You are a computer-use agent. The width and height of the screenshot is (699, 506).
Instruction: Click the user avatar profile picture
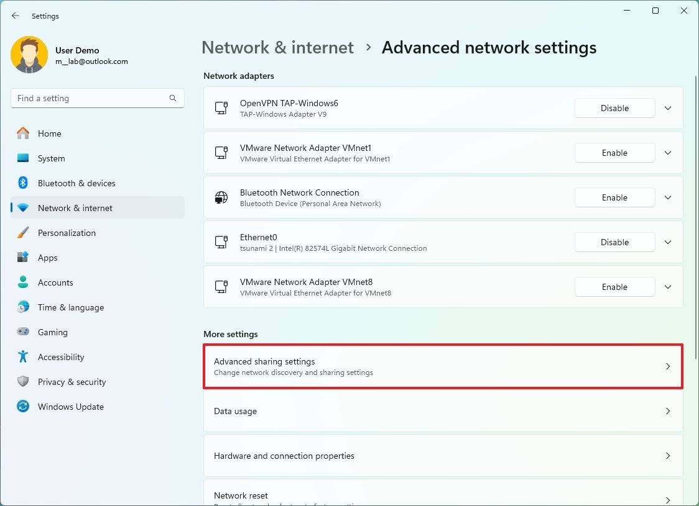click(29, 55)
